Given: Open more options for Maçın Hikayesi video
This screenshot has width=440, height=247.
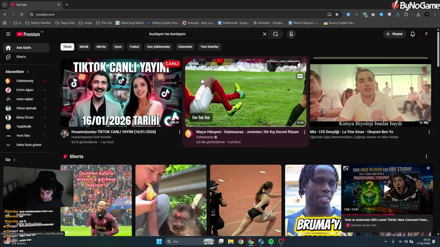Looking at the screenshot, I should click(304, 132).
